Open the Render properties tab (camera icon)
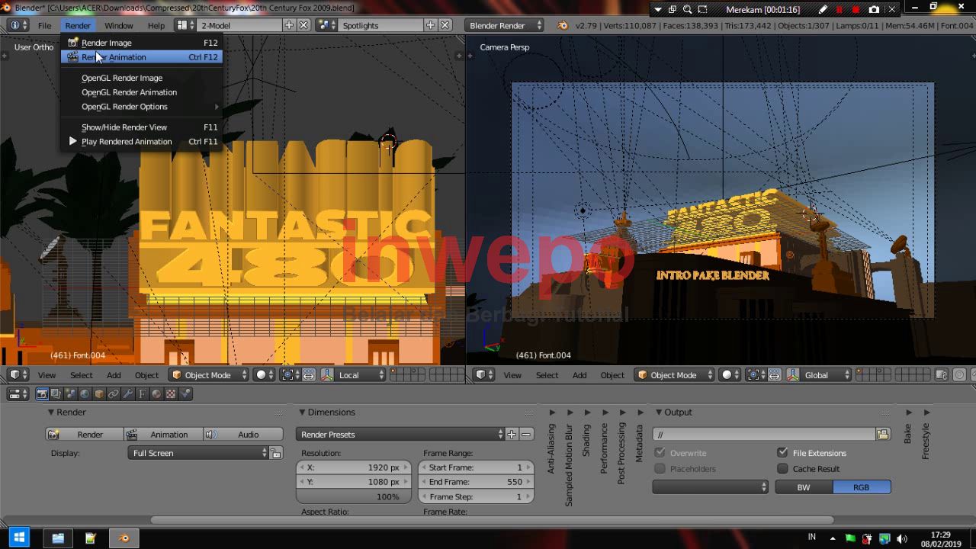Image resolution: width=976 pixels, height=549 pixels. [x=43, y=394]
